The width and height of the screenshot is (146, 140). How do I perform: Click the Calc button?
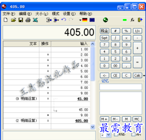[137, 76]
